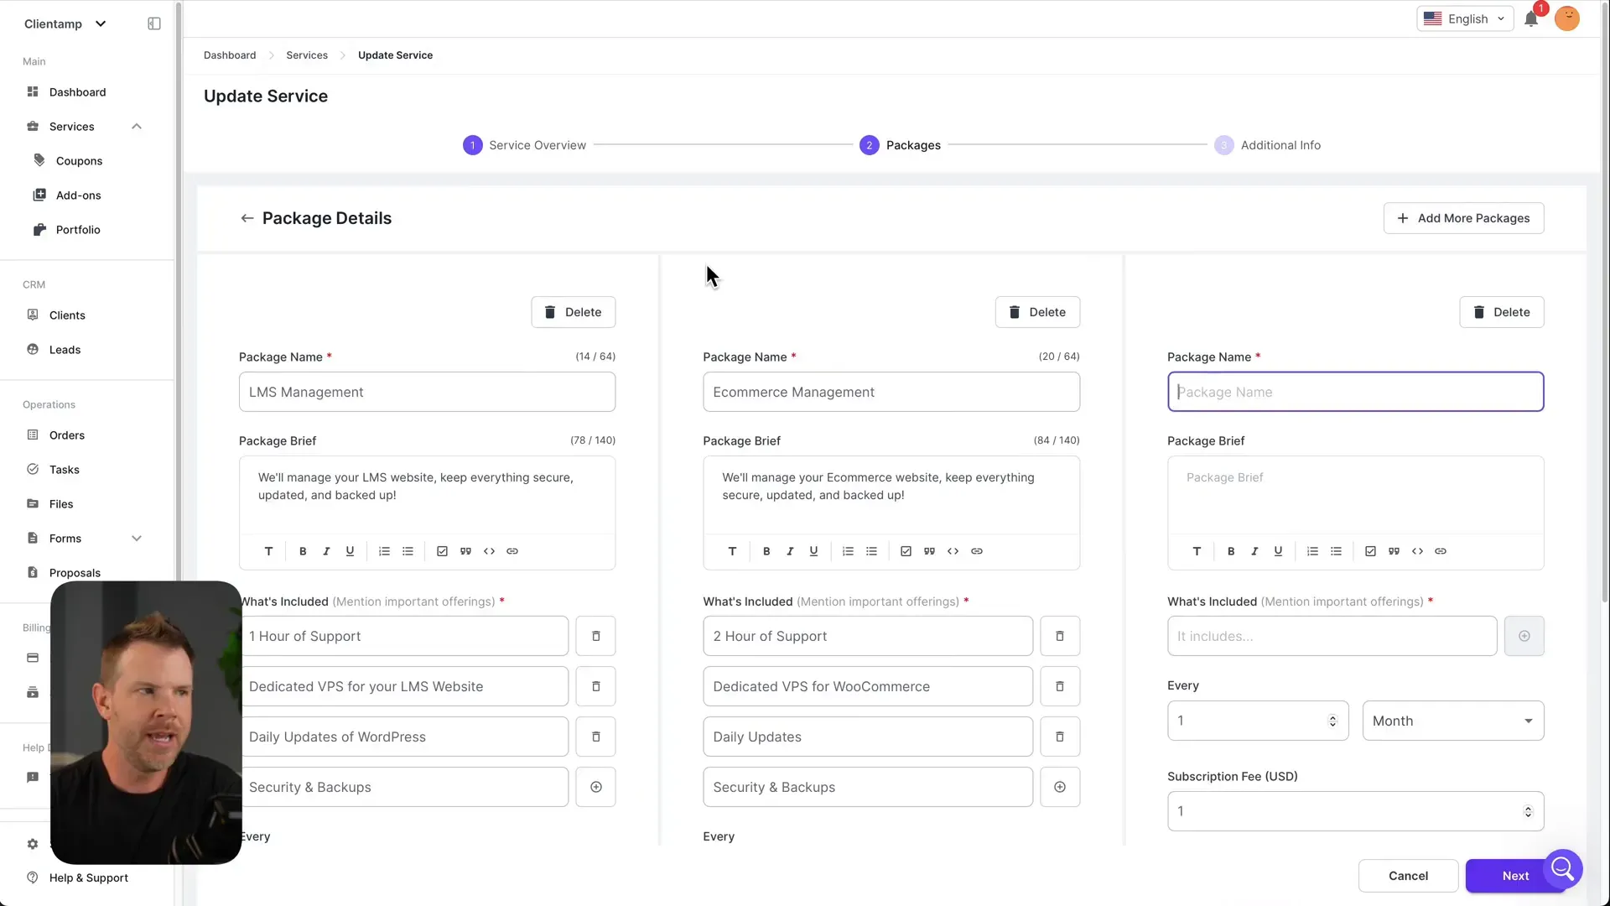Open the user avatar menu
This screenshot has height=906, width=1610.
point(1566,18)
